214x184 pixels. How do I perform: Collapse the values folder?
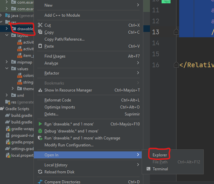tap(7, 69)
